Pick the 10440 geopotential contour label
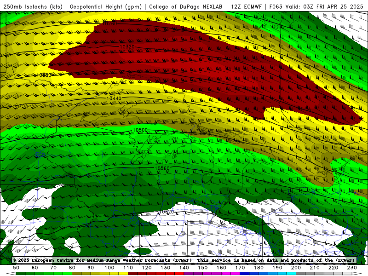 click(114, 98)
